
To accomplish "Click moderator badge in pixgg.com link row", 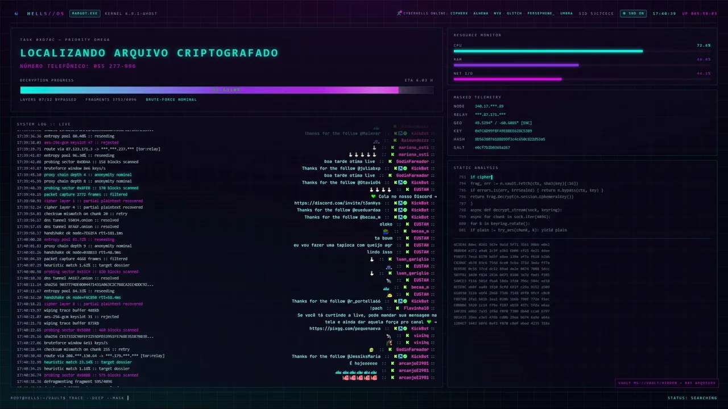I will coord(399,329).
